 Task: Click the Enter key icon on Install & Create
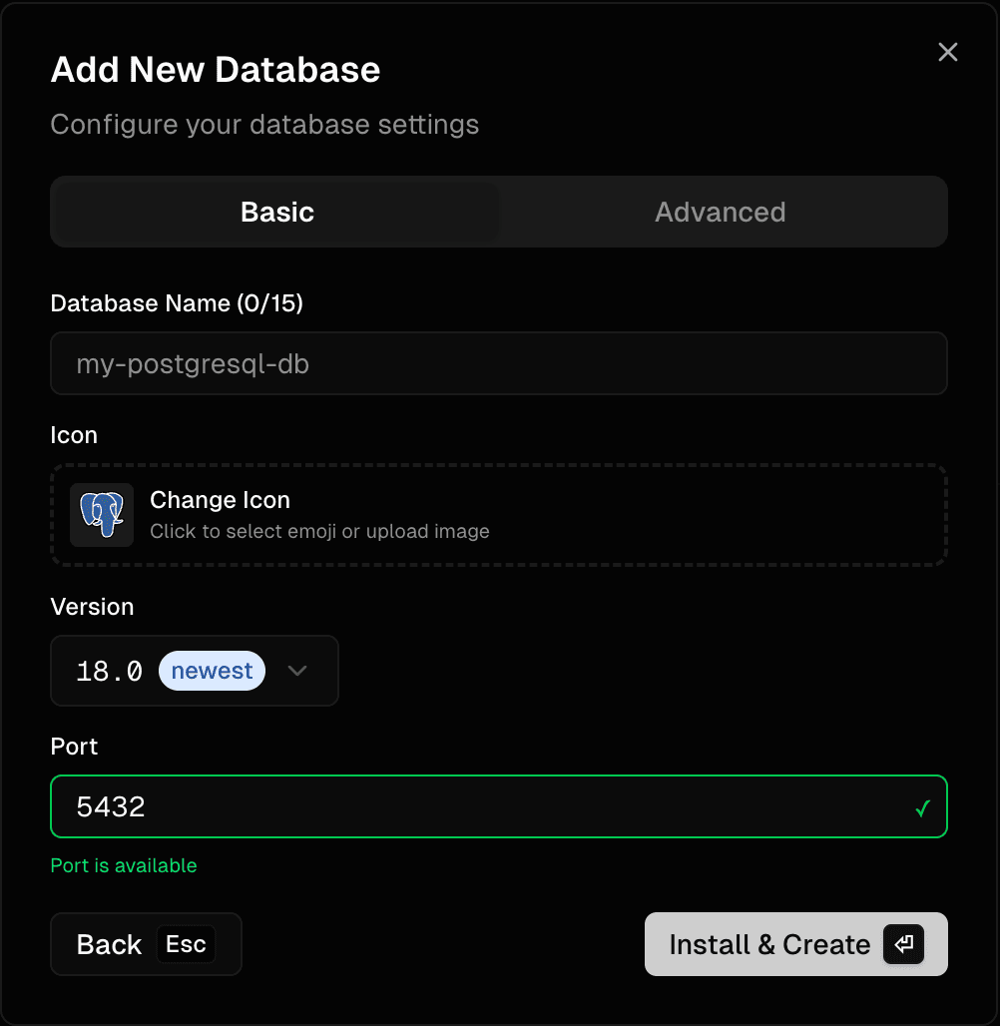tap(904, 944)
